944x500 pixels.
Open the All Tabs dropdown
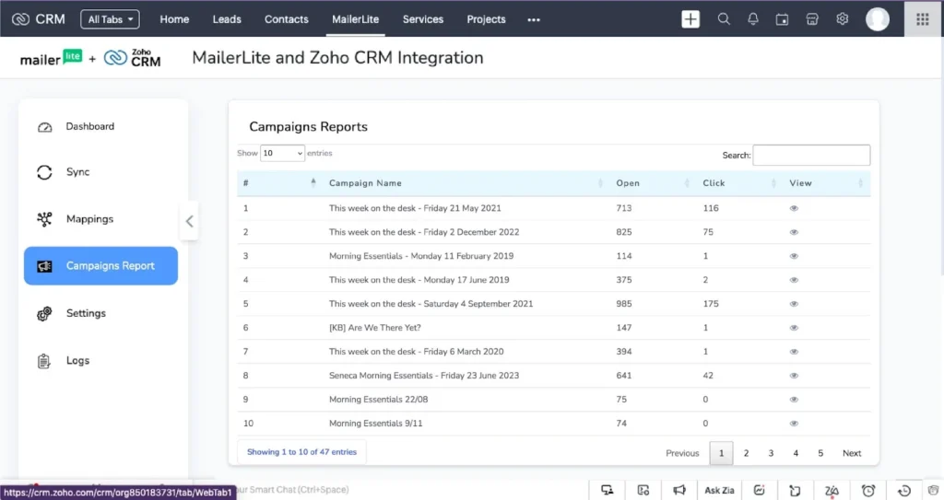[110, 19]
